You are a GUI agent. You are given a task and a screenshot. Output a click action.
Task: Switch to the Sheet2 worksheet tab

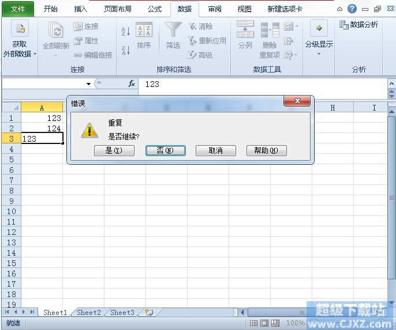point(89,313)
